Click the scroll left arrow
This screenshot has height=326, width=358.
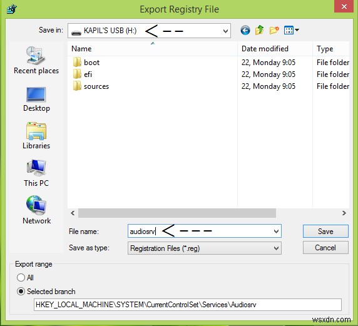point(73,213)
